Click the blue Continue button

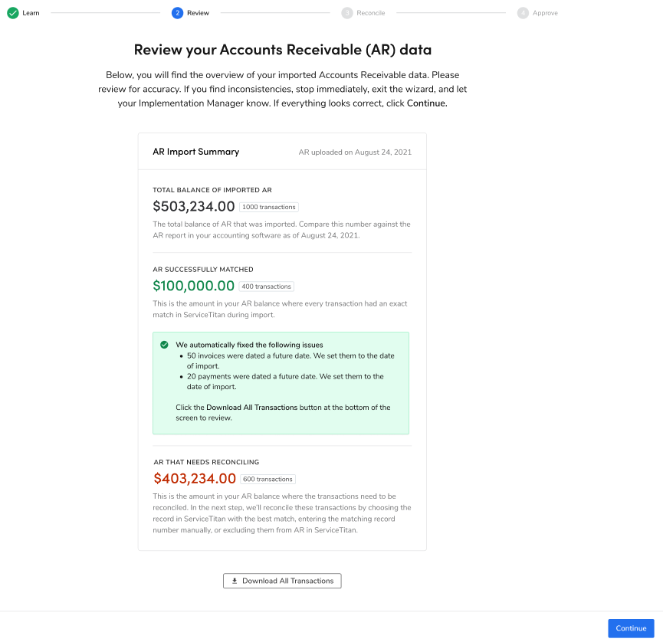631,628
